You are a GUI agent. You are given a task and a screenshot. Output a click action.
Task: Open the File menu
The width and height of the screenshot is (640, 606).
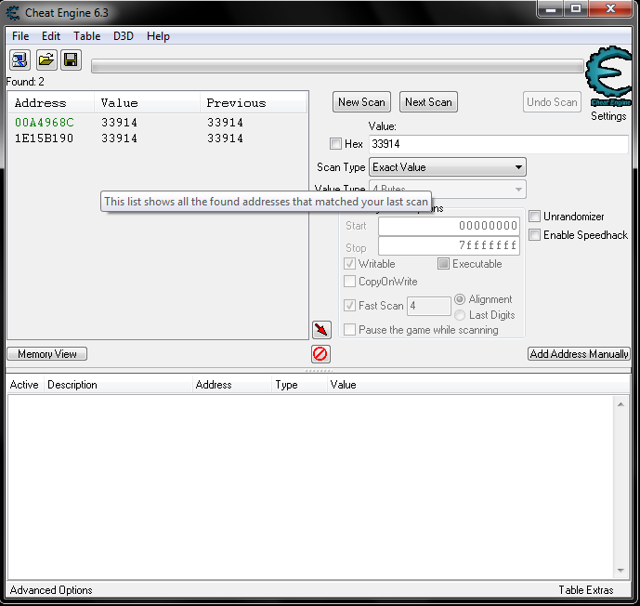[x=20, y=36]
